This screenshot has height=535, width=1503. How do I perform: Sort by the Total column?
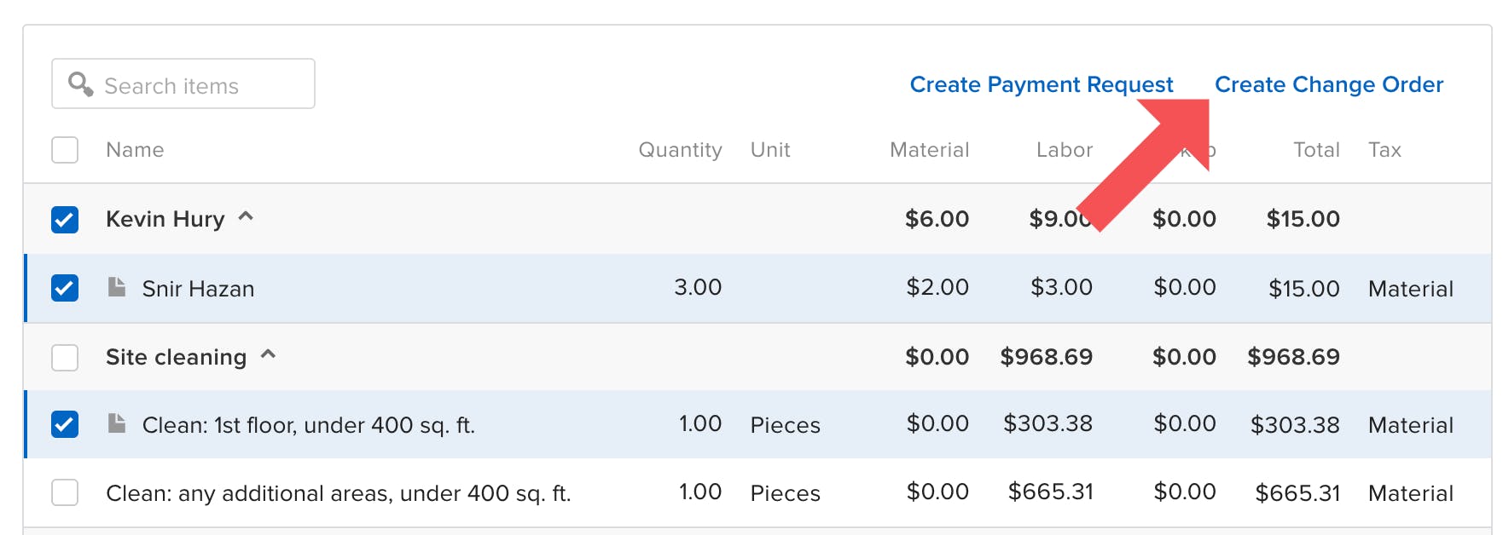[1315, 150]
